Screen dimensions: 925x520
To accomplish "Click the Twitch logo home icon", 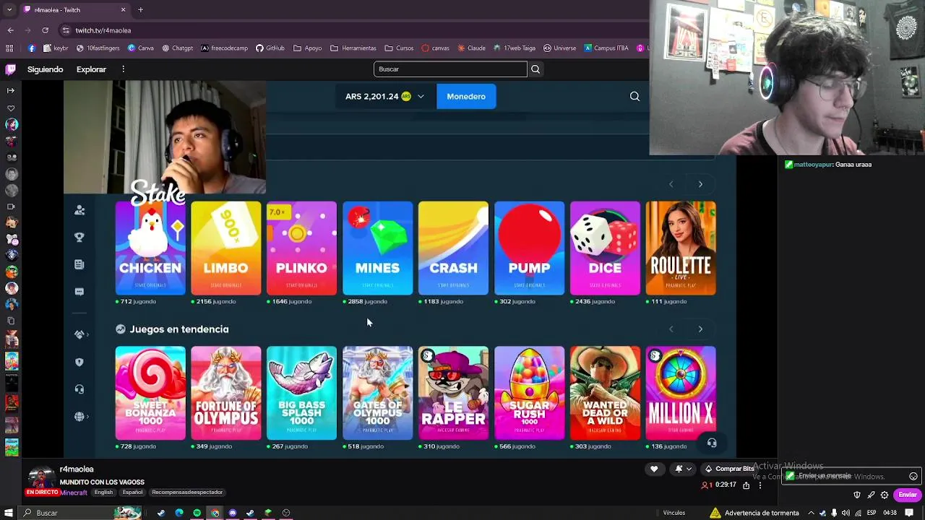I will pyautogui.click(x=10, y=69).
